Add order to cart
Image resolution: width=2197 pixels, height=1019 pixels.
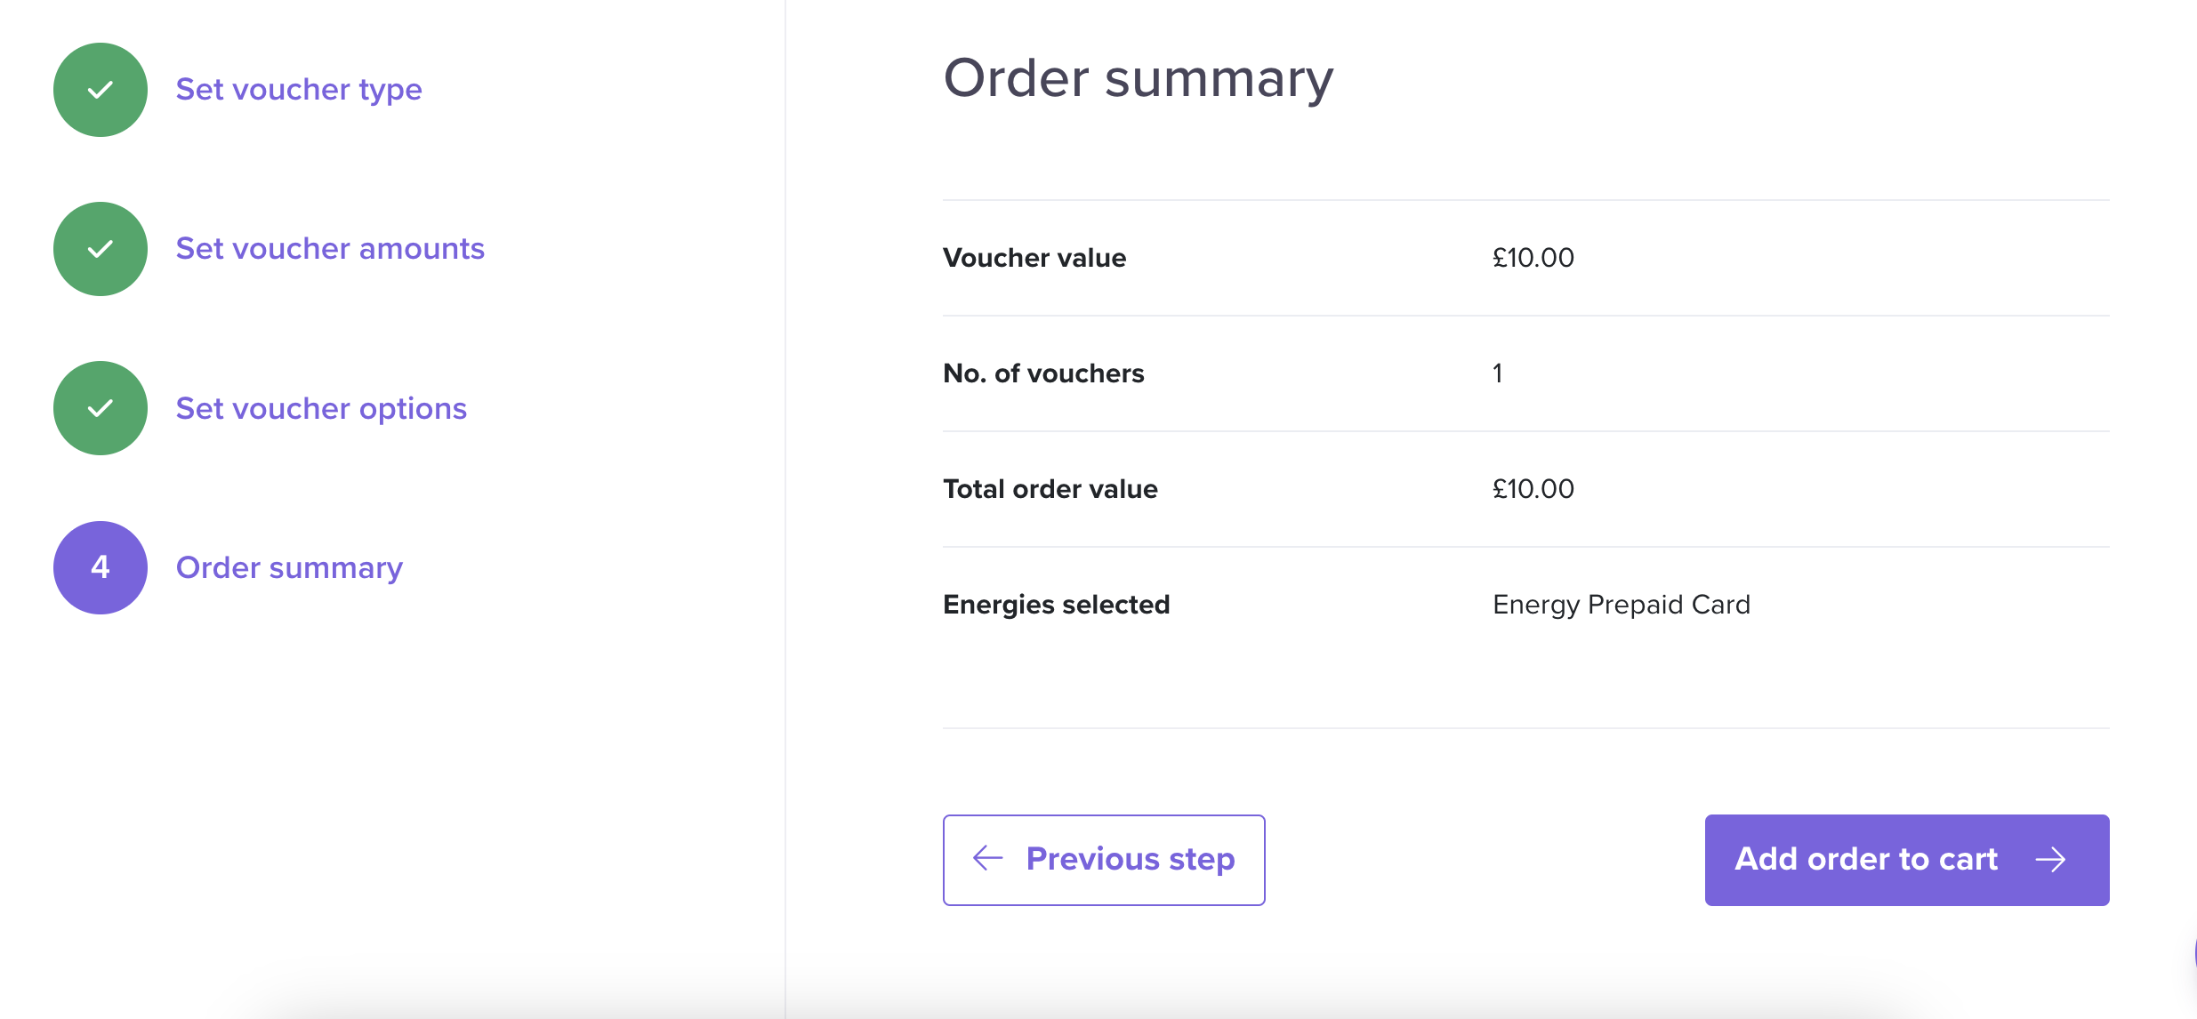tap(1907, 860)
